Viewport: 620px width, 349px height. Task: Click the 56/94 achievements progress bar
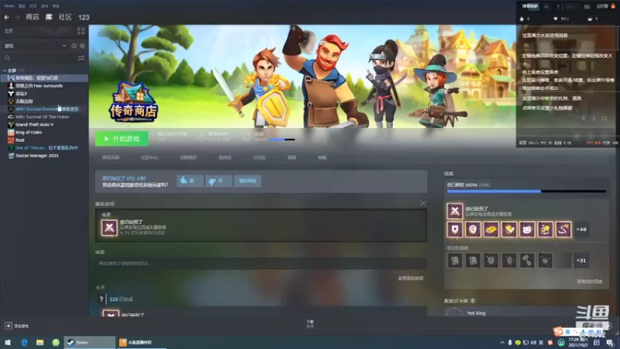[526, 192]
